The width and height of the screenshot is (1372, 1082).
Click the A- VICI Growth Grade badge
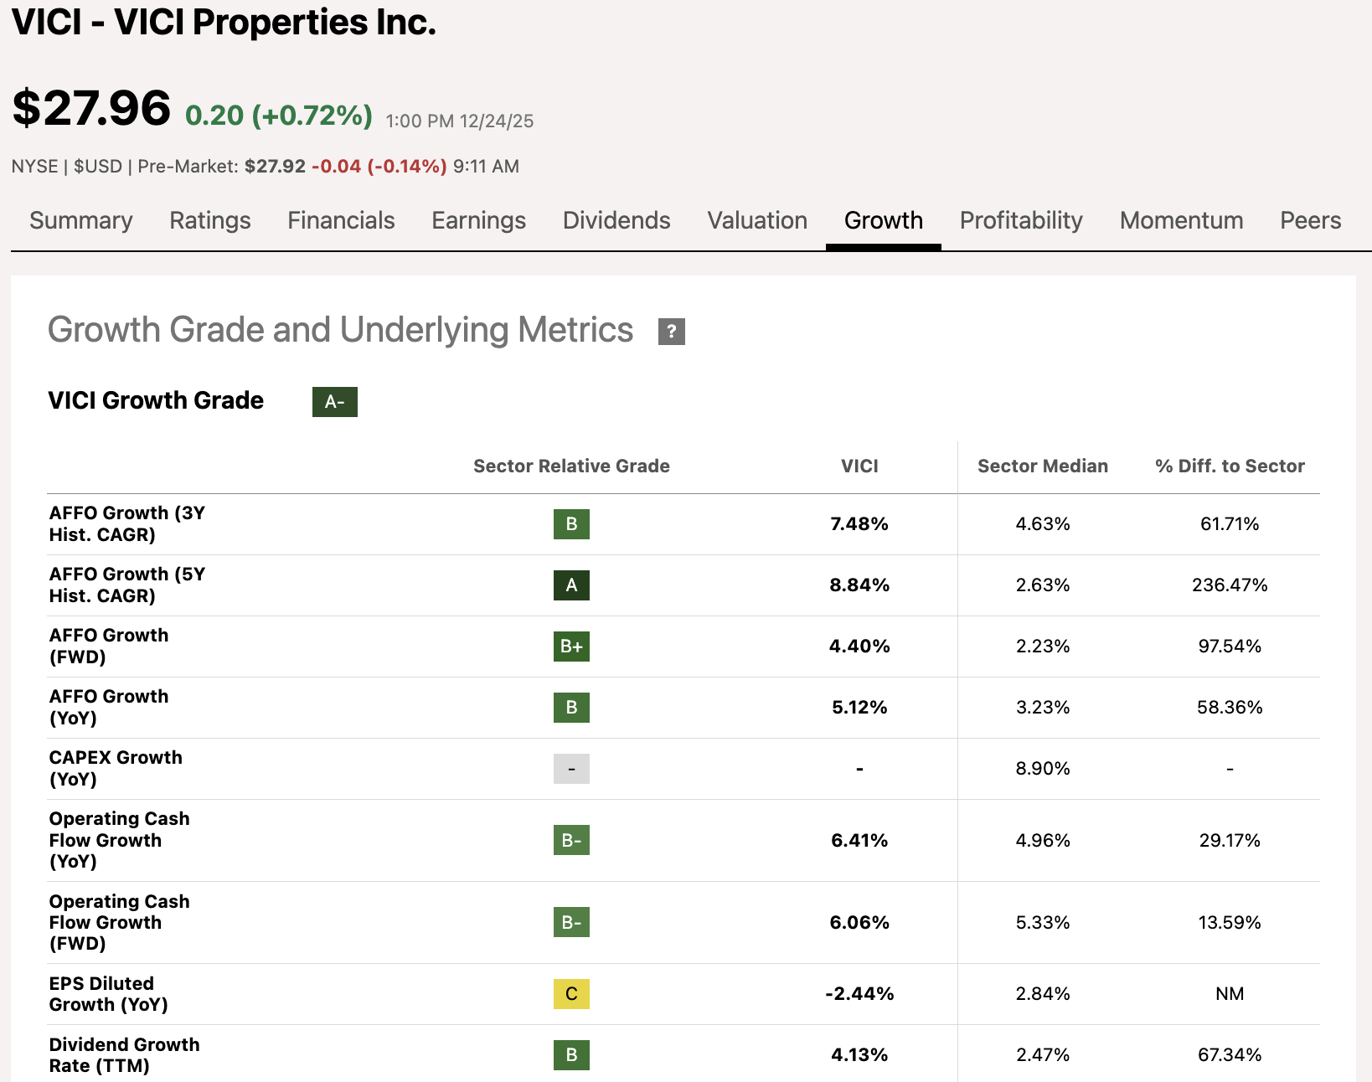pyautogui.click(x=335, y=402)
